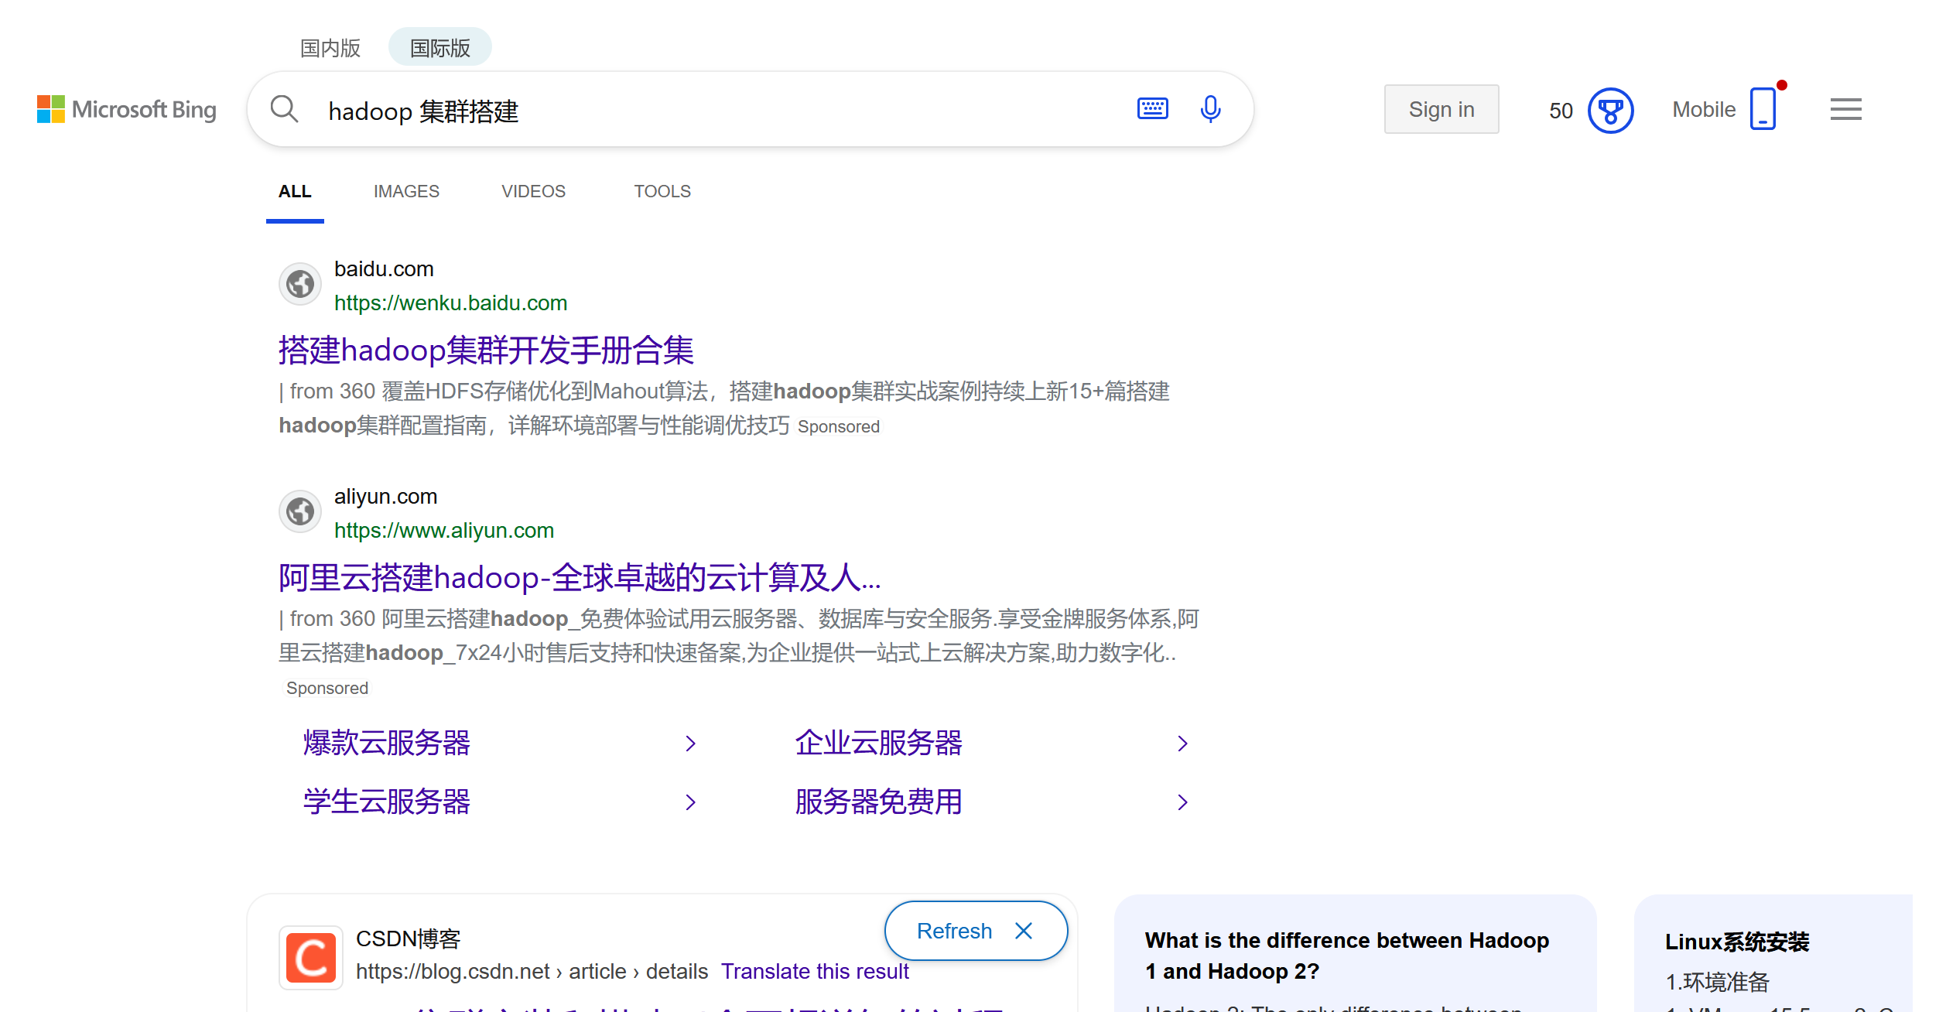Click Translate this result link
Image resolution: width=1946 pixels, height=1012 pixels.
click(x=815, y=972)
